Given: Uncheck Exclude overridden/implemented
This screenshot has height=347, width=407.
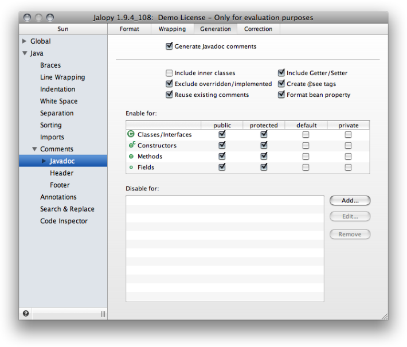Looking at the screenshot, I should [x=169, y=84].
